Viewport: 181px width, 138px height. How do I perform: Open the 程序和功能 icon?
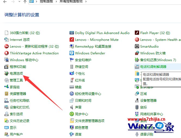pyautogui.click(x=7, y=67)
